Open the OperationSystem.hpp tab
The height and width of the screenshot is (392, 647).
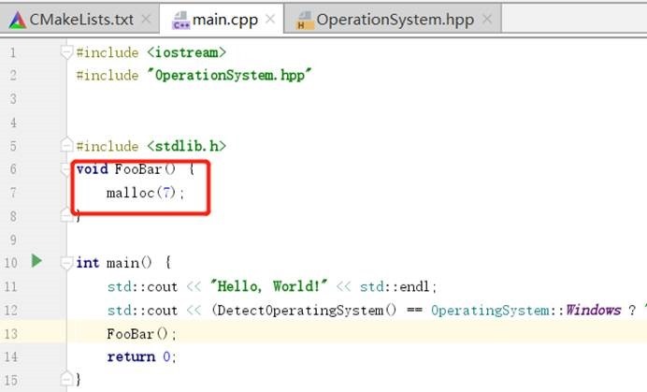coord(393,20)
